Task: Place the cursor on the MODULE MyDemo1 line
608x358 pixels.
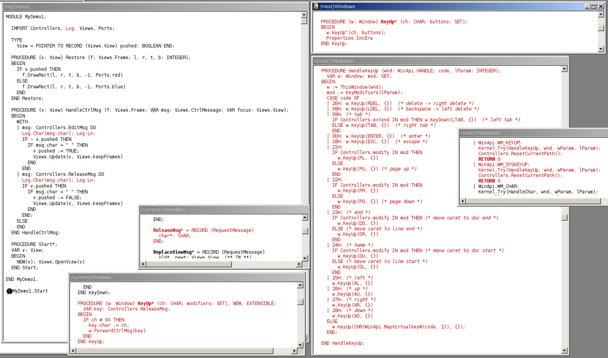Action: tap(26, 17)
